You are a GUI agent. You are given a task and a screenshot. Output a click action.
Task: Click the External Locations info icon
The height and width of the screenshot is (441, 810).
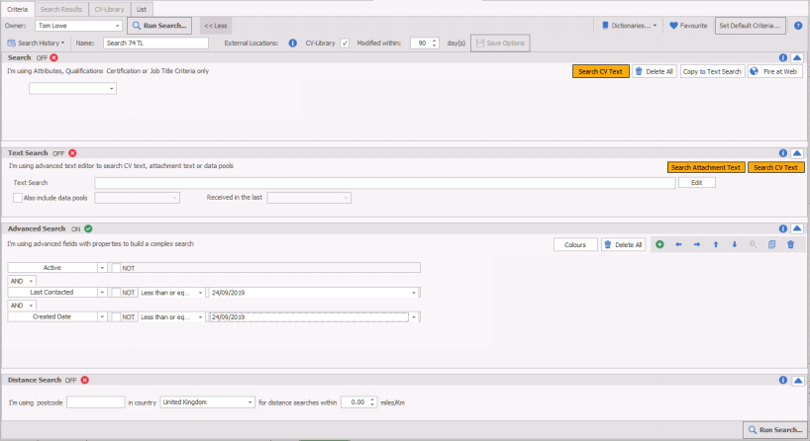[x=292, y=44]
